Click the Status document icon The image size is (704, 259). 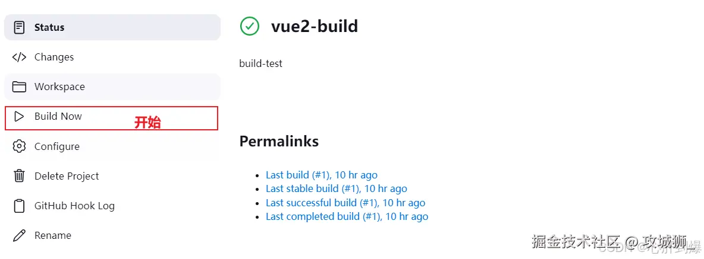(20, 27)
